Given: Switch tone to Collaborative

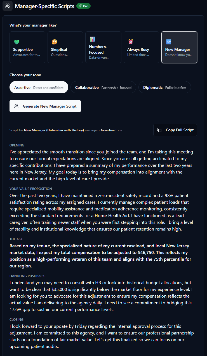Looking at the screenshot, I should pos(103,87).
